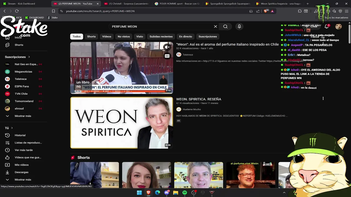Open Vídeos que me gustan in the sidebar

24,157
